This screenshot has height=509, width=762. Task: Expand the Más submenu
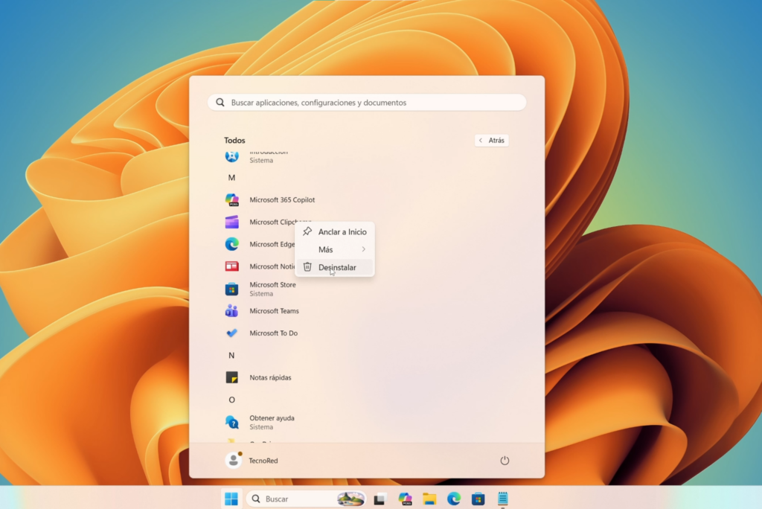tap(327, 249)
